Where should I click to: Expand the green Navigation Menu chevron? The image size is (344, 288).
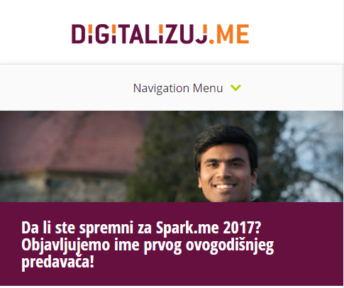click(x=235, y=88)
